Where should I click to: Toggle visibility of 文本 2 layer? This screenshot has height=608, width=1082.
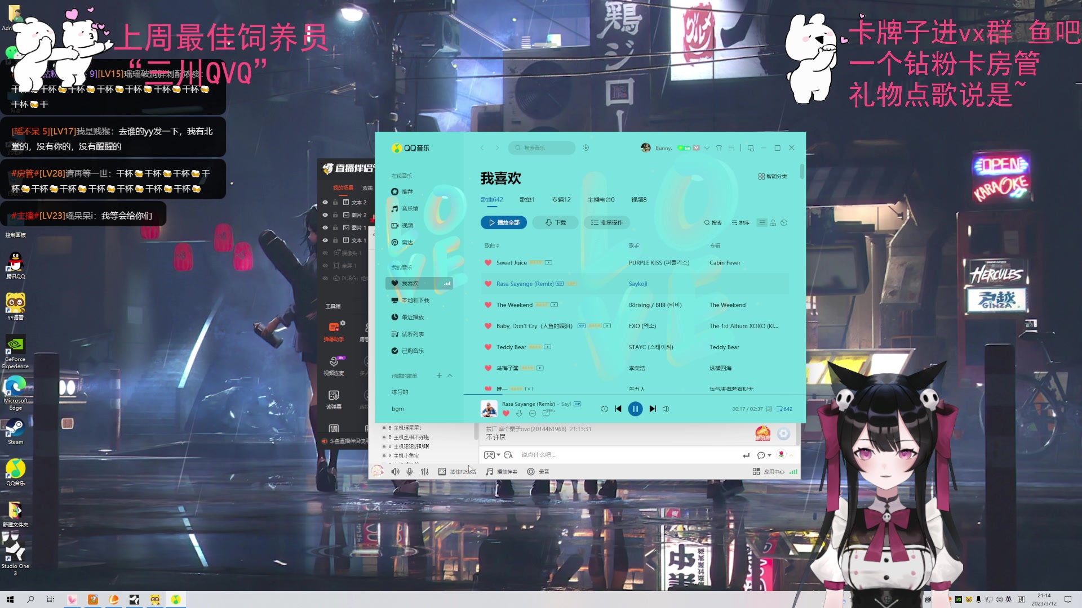tap(325, 202)
